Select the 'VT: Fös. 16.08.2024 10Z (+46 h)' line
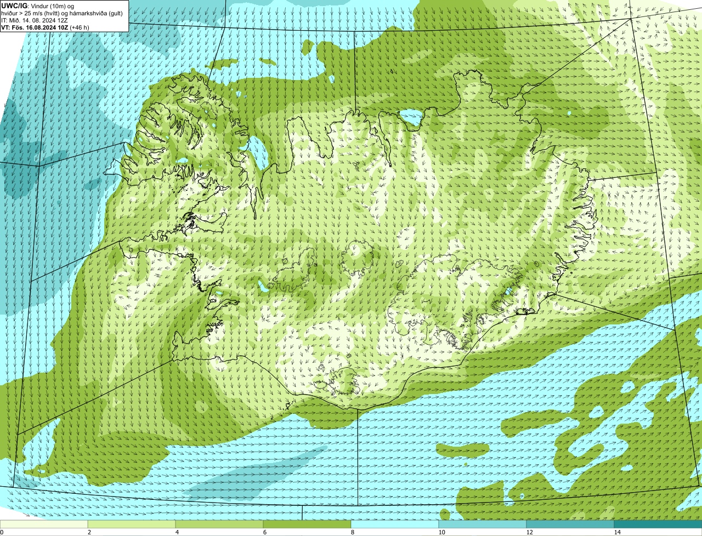Viewport: 702px width, 536px height. (46, 27)
